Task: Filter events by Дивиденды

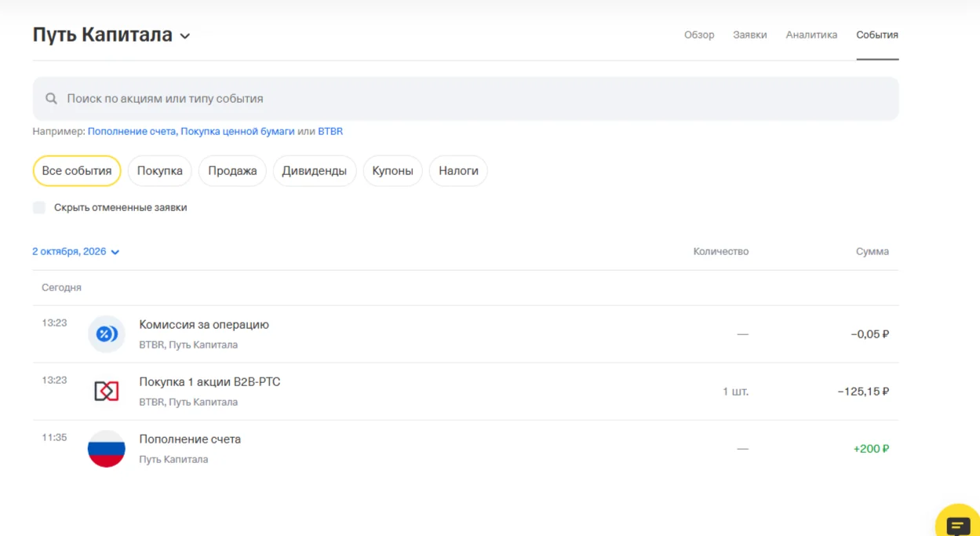Action: [315, 171]
